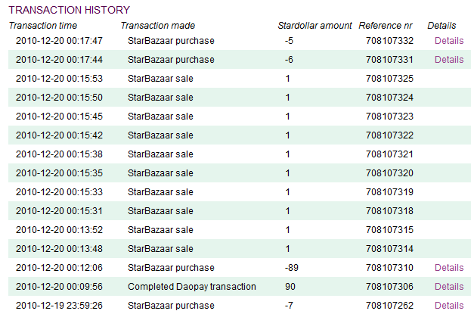This screenshot has height=314, width=471.
Task: Click the Transaction time column header
Action: (x=43, y=26)
